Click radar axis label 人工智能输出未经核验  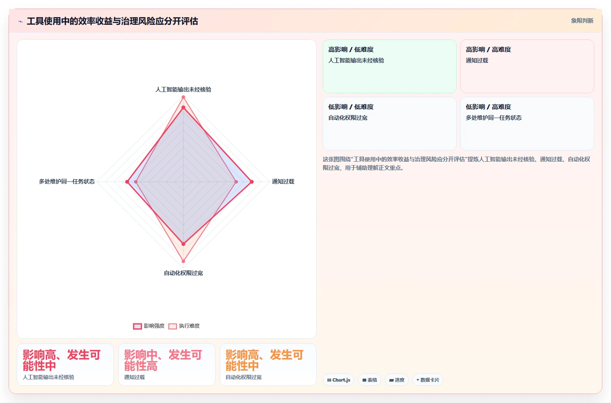183,89
